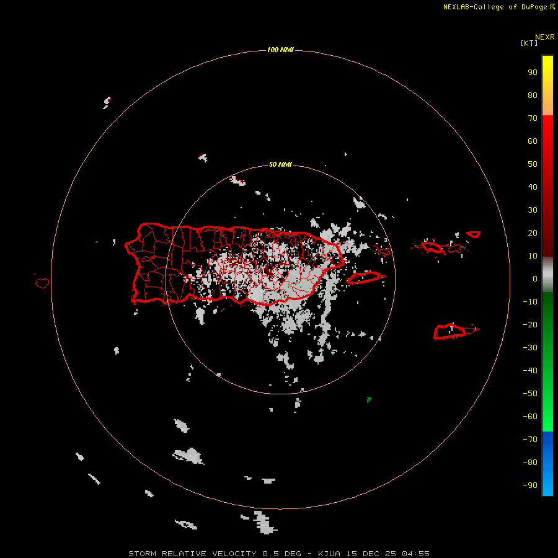Click the positive 40 scale value
Screen dimensions: 558x558
(533, 187)
